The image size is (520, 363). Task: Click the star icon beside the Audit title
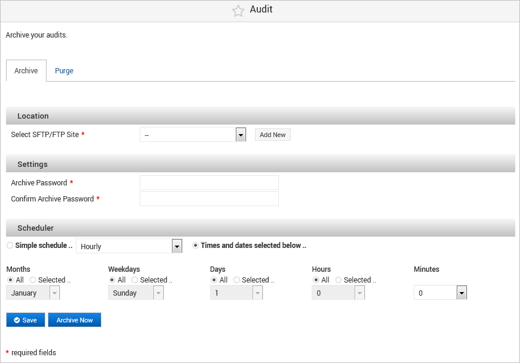(238, 10)
